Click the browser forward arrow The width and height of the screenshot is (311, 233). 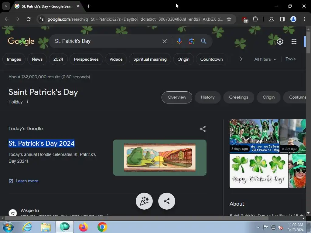[18, 19]
